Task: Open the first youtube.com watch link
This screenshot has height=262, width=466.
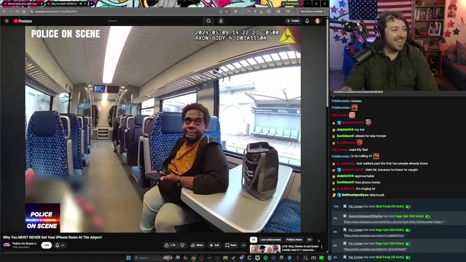Action: click(374, 235)
